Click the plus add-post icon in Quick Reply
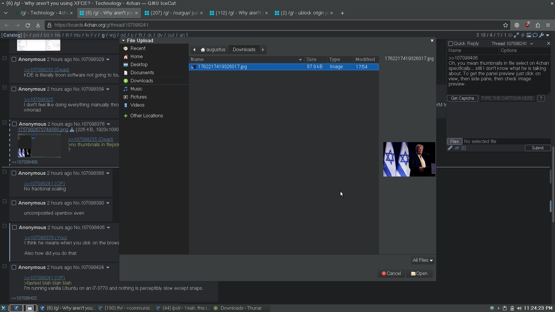555x312 pixels. coord(464,148)
